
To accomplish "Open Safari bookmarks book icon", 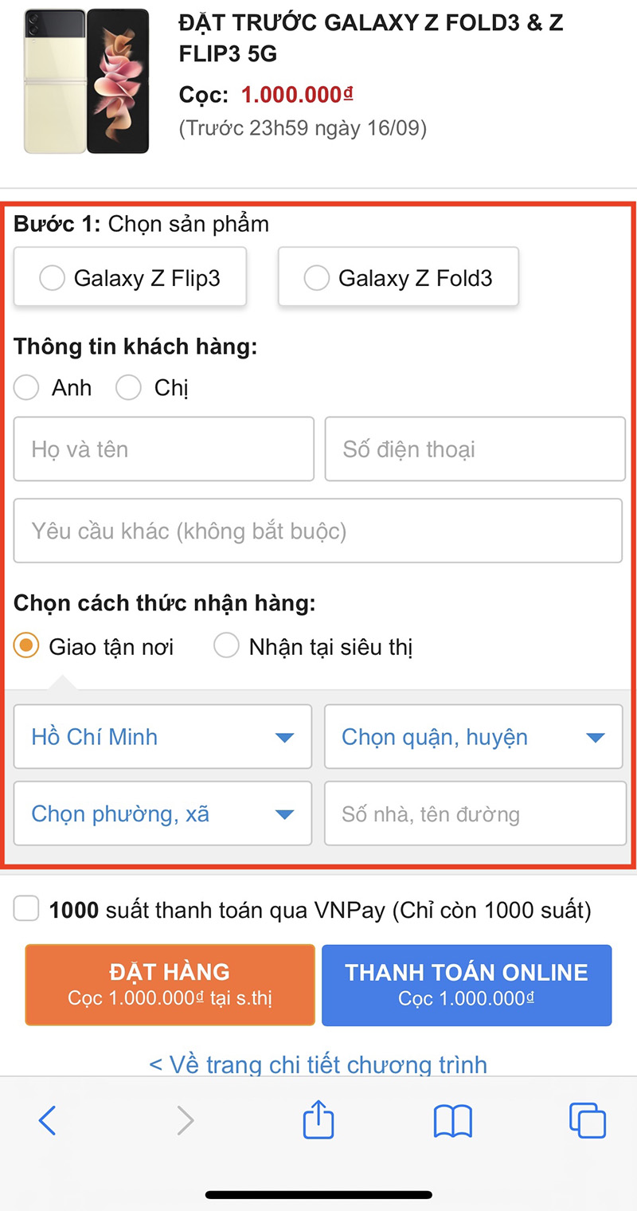I will [x=453, y=1120].
